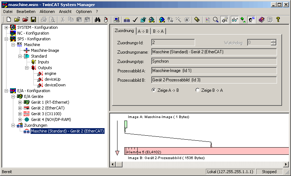This screenshot has width=291, height=176.
Task: Select the Zuordnung tab
Action: pyautogui.click(x=124, y=31)
